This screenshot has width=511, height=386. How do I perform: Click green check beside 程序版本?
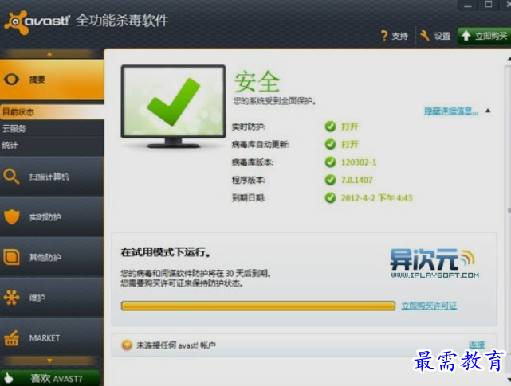pyautogui.click(x=331, y=180)
